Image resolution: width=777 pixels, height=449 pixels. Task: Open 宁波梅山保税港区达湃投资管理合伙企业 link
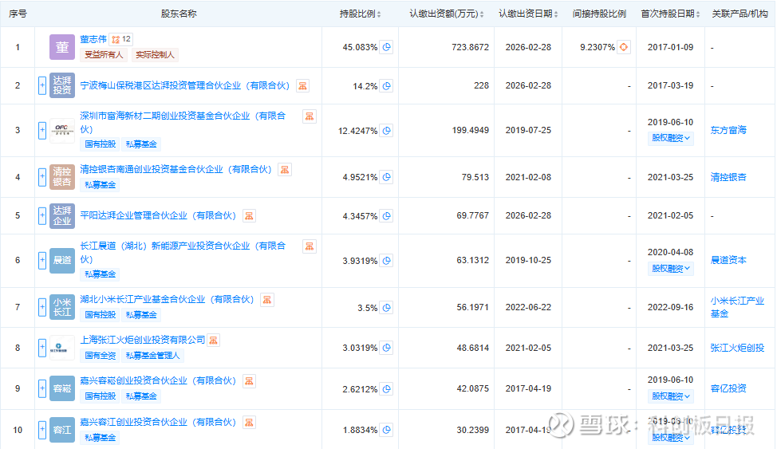pyautogui.click(x=185, y=86)
